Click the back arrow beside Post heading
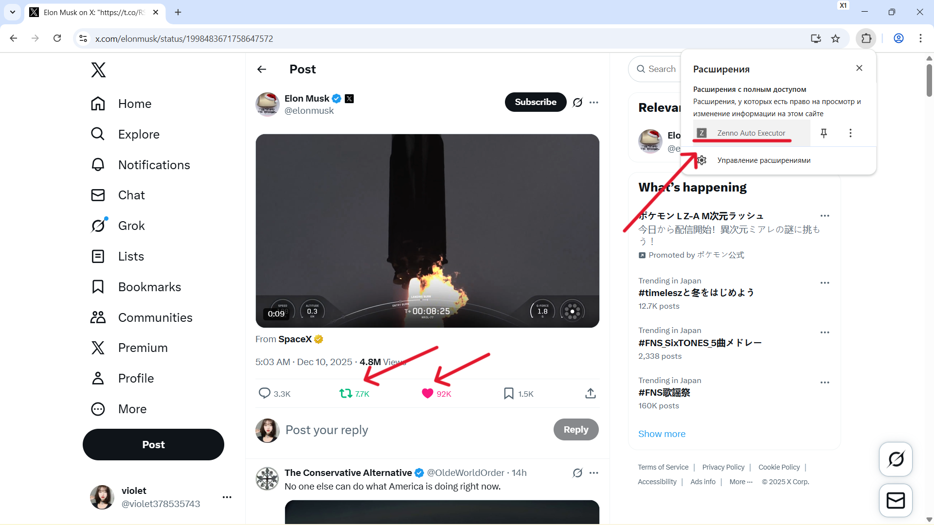The height and width of the screenshot is (525, 934). [x=262, y=70]
